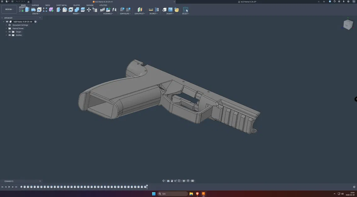Expand the Origin folder node

(6, 32)
